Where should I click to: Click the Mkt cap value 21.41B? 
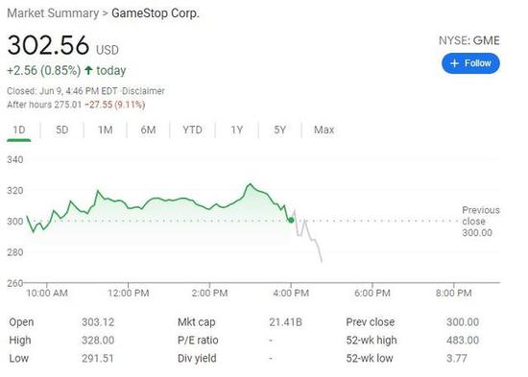click(x=285, y=322)
